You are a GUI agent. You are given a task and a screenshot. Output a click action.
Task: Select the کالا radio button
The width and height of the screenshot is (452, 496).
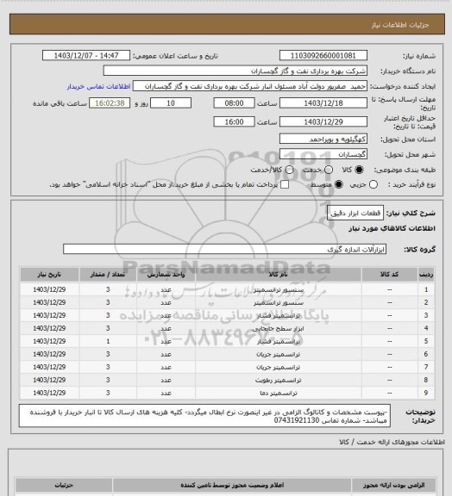pos(359,170)
